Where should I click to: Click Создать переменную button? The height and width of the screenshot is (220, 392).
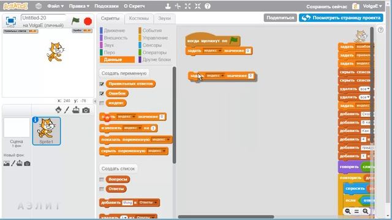click(x=124, y=73)
